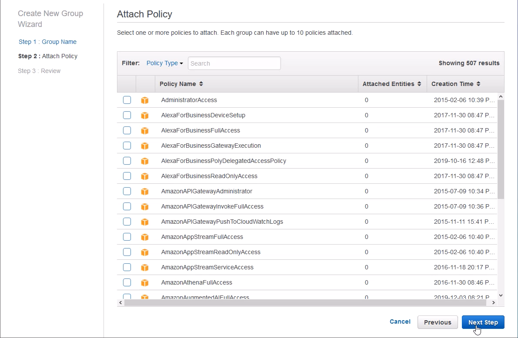Tick the AmazonAppStreamServiceAccess checkbox

(x=127, y=267)
